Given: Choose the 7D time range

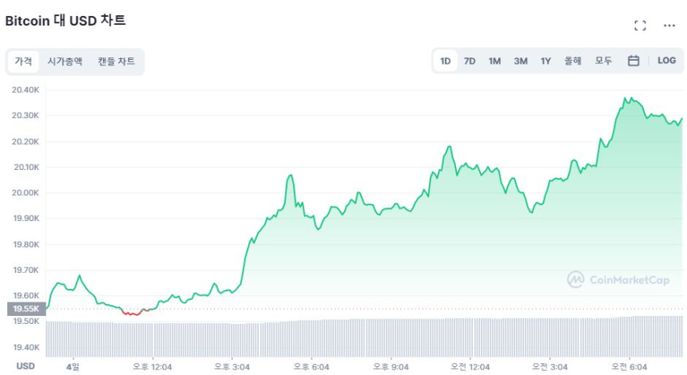Looking at the screenshot, I should coord(470,61).
